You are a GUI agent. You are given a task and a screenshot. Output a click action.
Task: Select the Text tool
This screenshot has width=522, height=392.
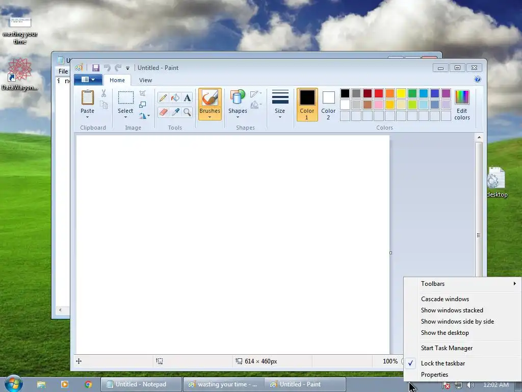(187, 97)
